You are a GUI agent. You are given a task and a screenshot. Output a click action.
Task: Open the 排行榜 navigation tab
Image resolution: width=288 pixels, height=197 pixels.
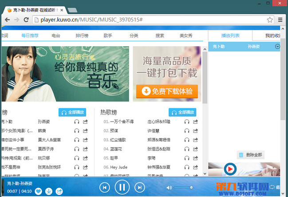[x=83, y=35]
